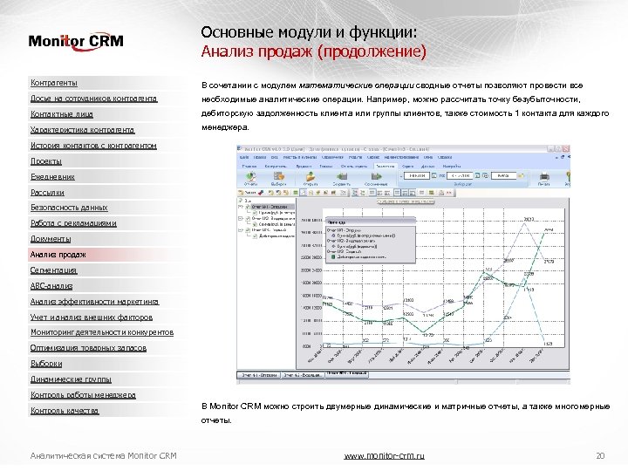Open История контактов с контрагентом
Screen dimensions: 628x471
(93, 146)
